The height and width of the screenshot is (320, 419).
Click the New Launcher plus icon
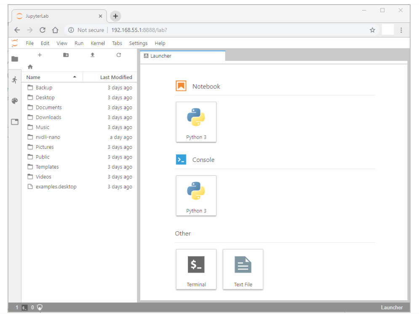point(40,55)
